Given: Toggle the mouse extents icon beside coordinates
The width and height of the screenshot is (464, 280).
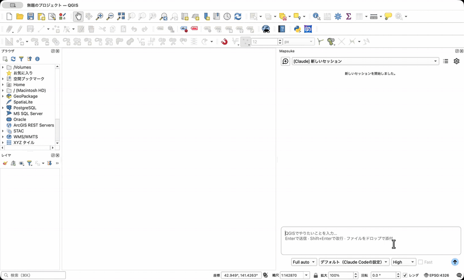Looking at the screenshot, I should [x=265, y=275].
